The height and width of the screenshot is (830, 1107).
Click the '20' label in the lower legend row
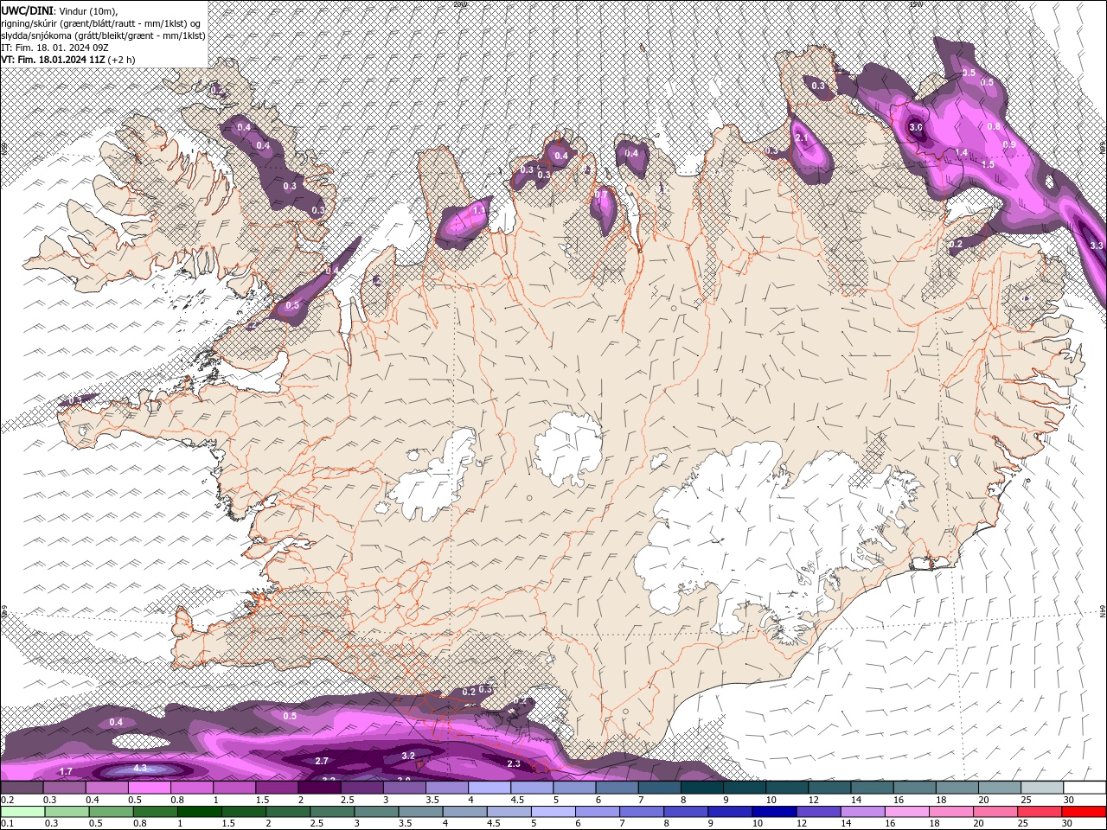coord(979,824)
